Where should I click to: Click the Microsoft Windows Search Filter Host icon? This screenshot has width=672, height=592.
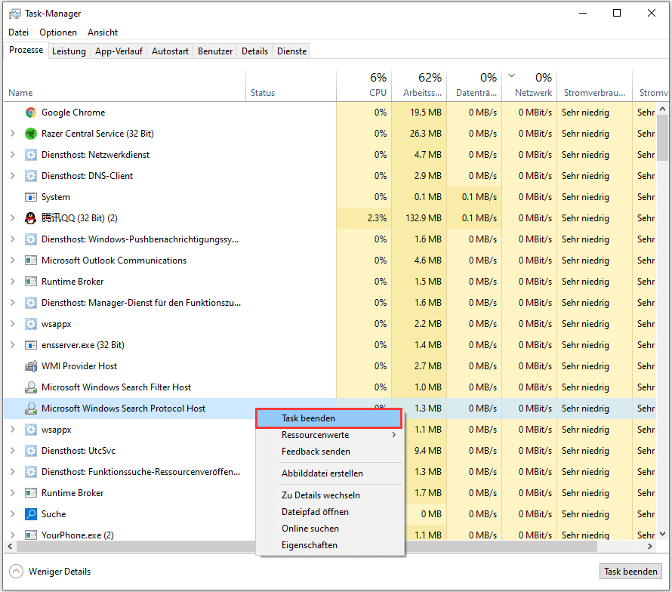(30, 387)
